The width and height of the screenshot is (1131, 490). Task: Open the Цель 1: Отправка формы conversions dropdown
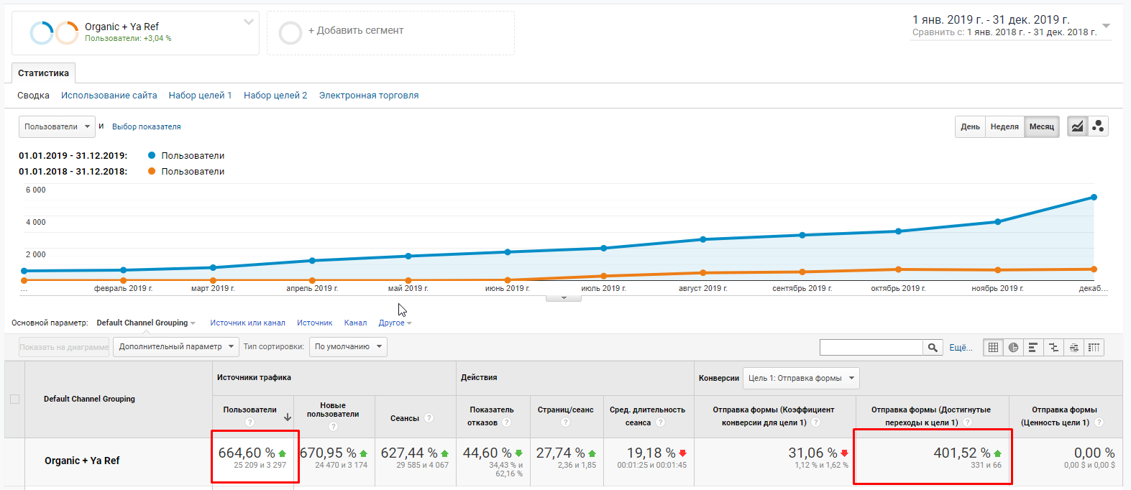click(x=801, y=378)
